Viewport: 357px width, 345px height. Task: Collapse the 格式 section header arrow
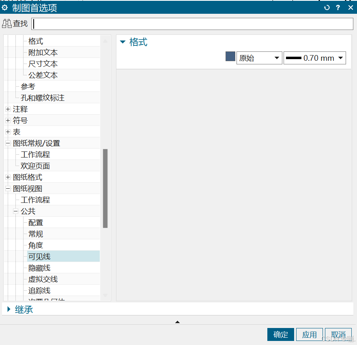click(123, 42)
